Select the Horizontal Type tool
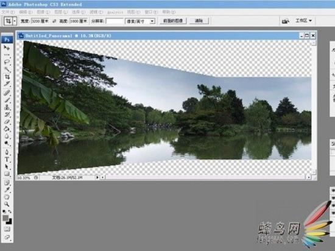The image size is (335, 251). [x=7, y=160]
